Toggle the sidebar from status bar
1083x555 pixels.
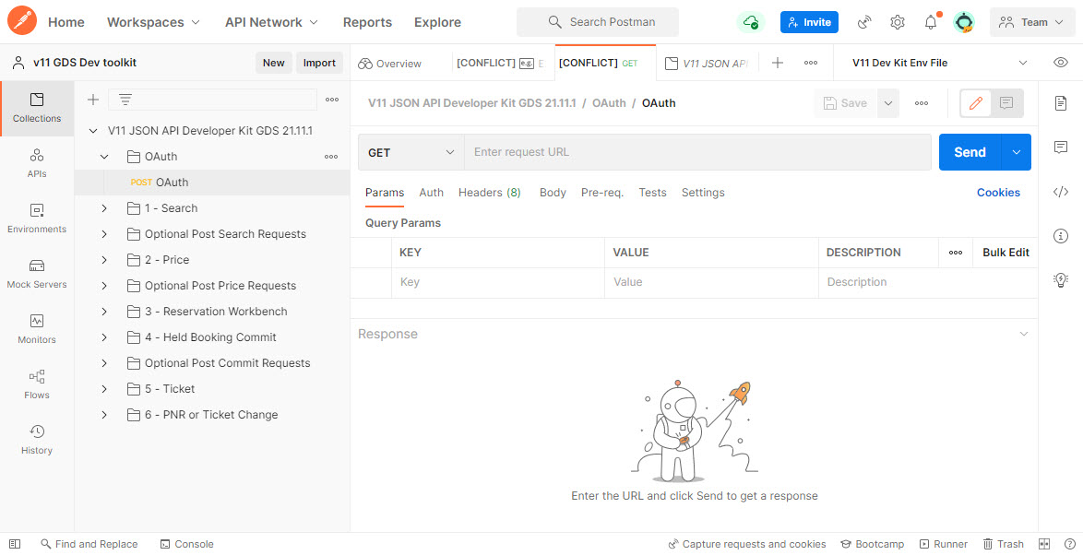coord(15,544)
